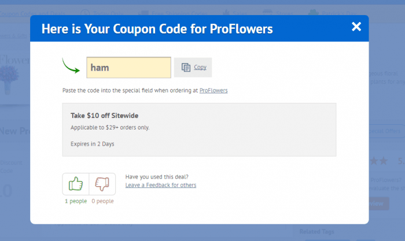The image size is (405, 241).
Task: Open the ProFlowers store link
Action: pyautogui.click(x=213, y=91)
